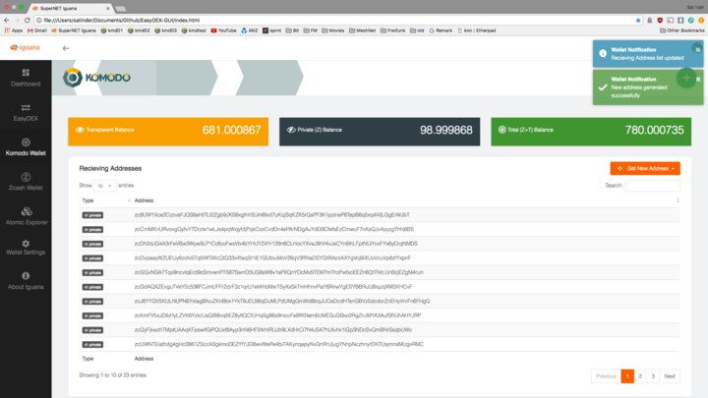This screenshot has width=708, height=398.
Task: Open the YouTube bookmark
Action: tap(223, 30)
